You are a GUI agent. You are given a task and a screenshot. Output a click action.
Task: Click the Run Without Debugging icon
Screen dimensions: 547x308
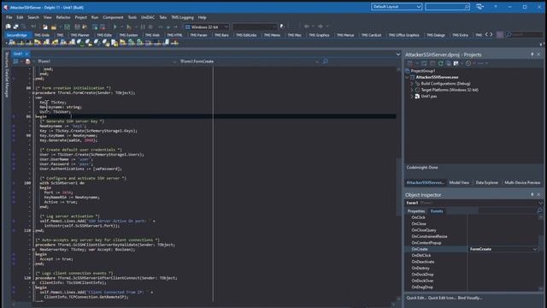point(129,27)
